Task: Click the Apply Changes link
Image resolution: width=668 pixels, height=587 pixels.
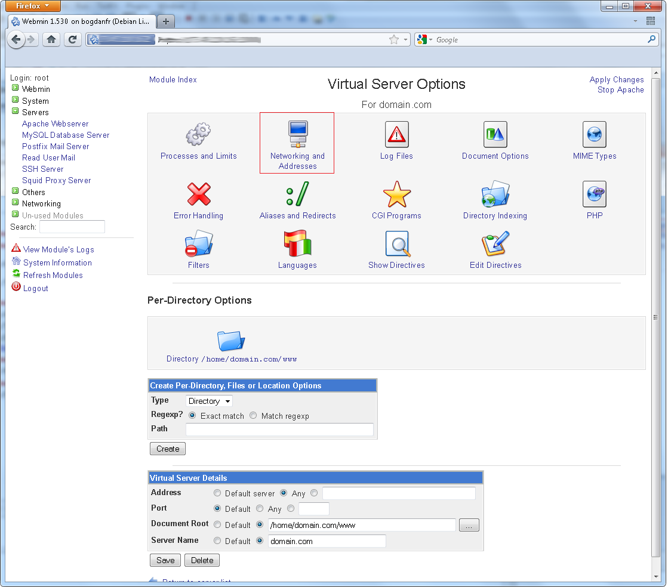Action: 616,79
